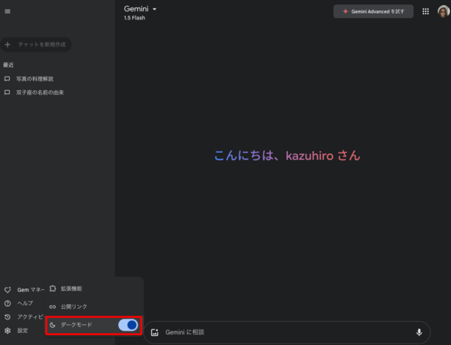This screenshot has width=451, height=345.
Task: Click the dark mode moon icon
Action: click(53, 325)
